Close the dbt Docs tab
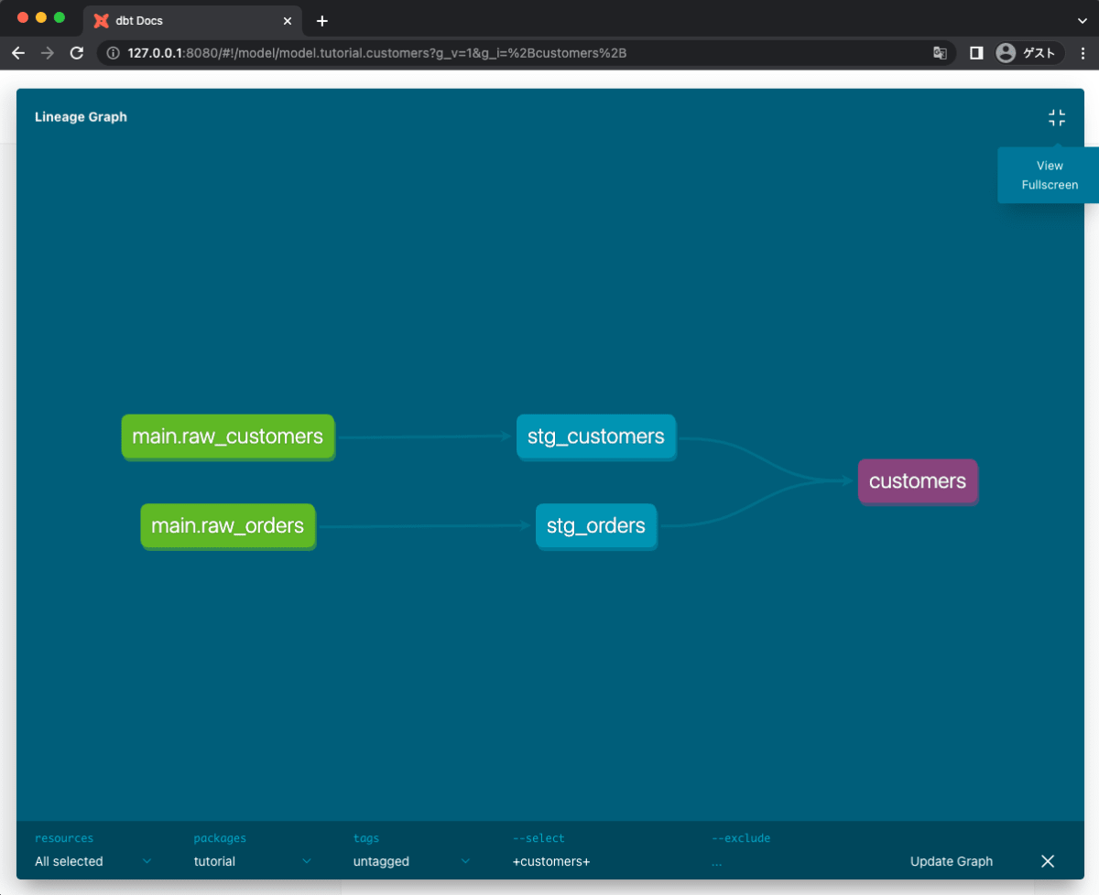This screenshot has height=895, width=1099. 288,21
